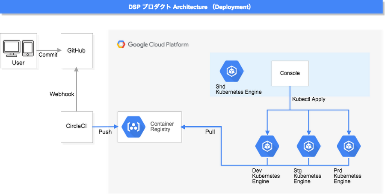Select the Prd Kubernetes Engine icon
This screenshot has height=194, width=385.
pos(349,146)
